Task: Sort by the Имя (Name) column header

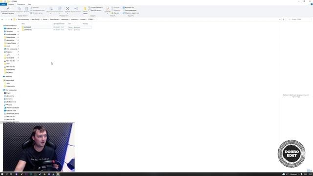Action: point(23,24)
